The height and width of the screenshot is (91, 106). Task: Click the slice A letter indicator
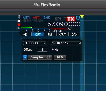pos(78,18)
